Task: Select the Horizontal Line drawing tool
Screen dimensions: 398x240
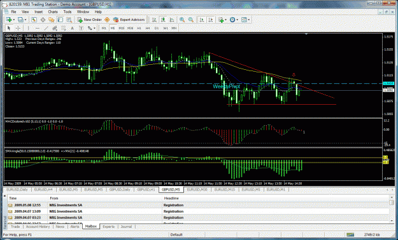Action: click(x=38, y=28)
